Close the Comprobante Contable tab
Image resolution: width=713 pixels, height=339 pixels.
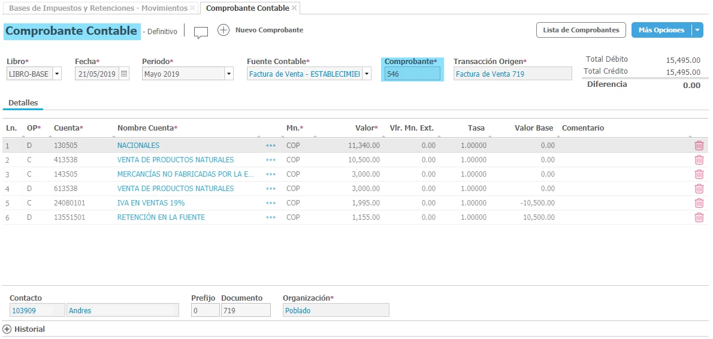click(x=294, y=8)
